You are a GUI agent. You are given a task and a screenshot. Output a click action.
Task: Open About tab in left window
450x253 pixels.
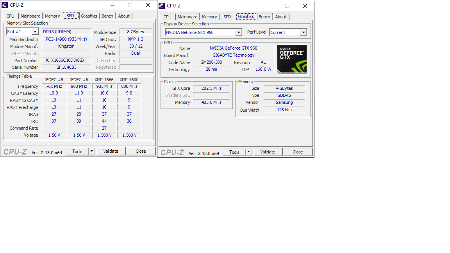(124, 16)
